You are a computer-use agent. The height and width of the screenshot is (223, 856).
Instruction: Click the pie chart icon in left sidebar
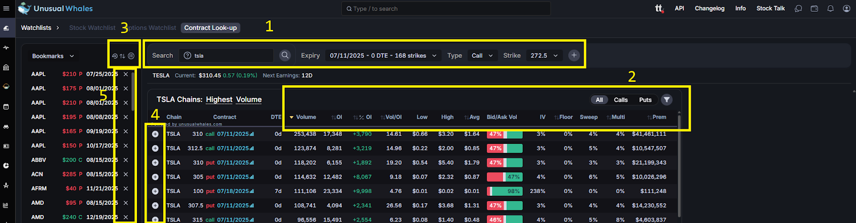point(6,166)
